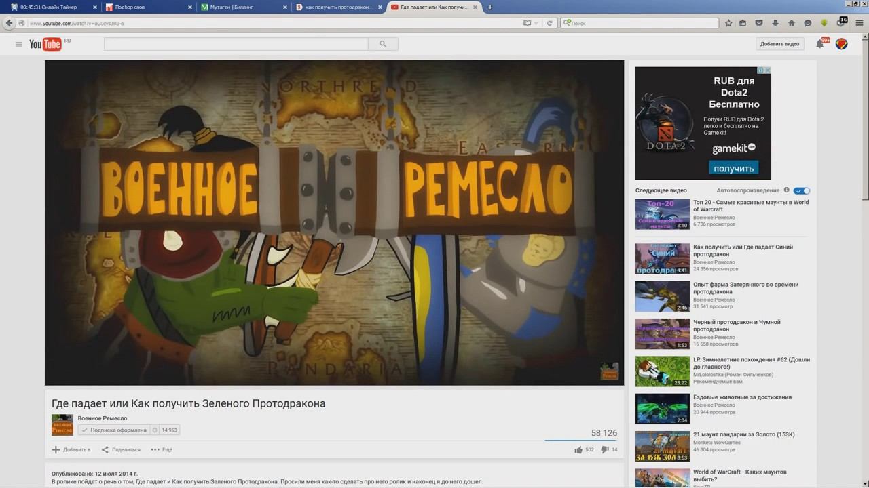Click the green download extension icon
Viewport: 869px width, 488px height.
[x=824, y=23]
